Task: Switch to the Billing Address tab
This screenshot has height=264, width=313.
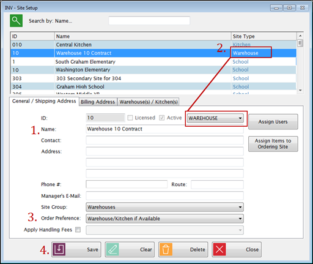Action: tap(98, 102)
